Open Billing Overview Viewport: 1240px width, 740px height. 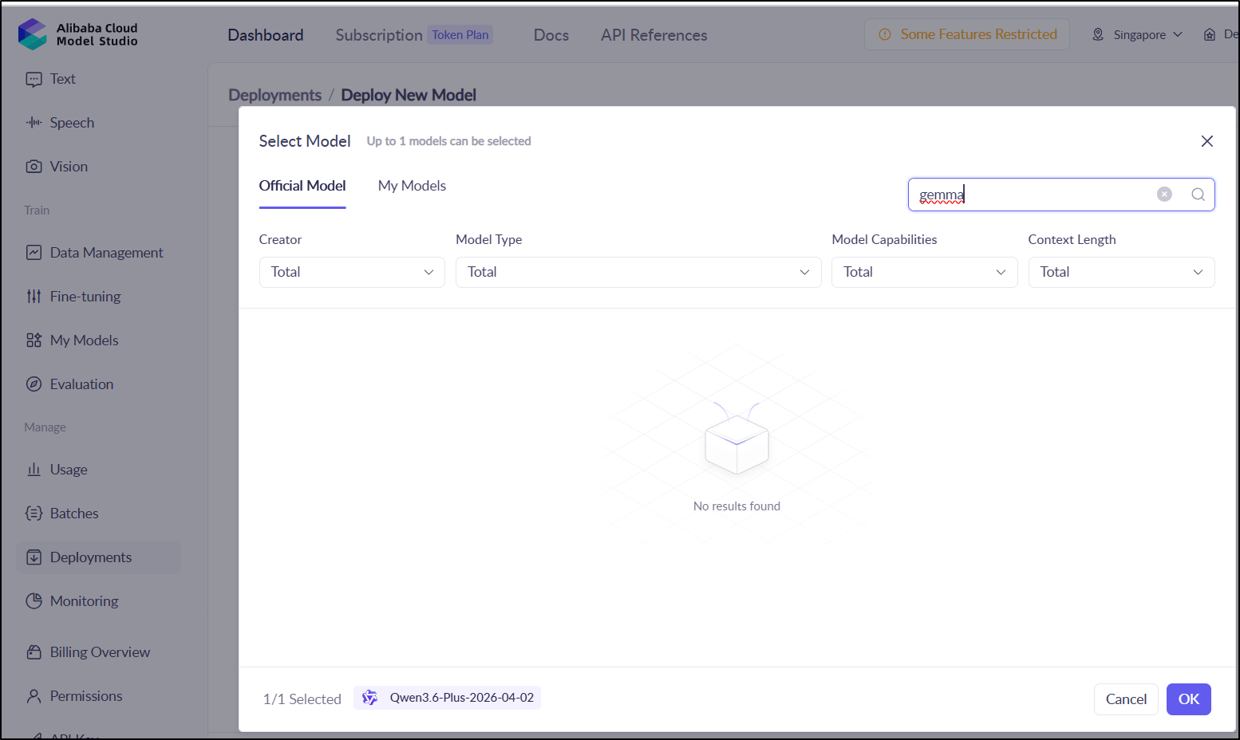click(98, 652)
